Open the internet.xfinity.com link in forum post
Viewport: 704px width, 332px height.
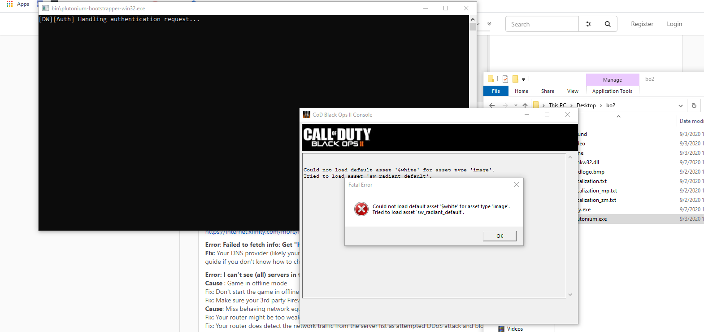click(x=252, y=232)
